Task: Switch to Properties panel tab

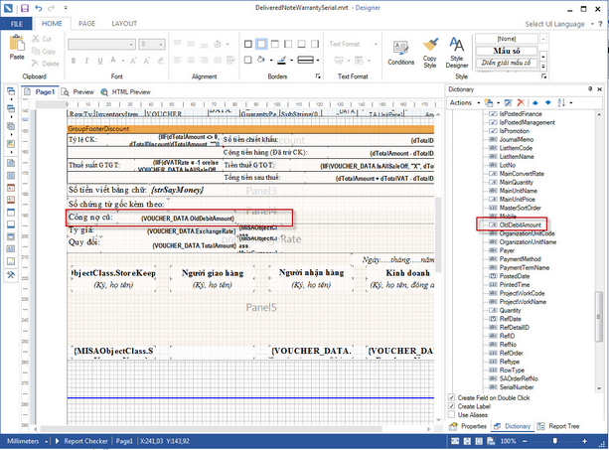Action: [x=468, y=426]
